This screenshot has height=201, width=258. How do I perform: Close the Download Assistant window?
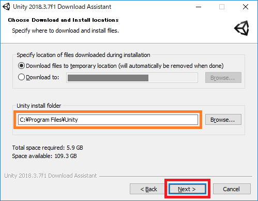point(246,7)
